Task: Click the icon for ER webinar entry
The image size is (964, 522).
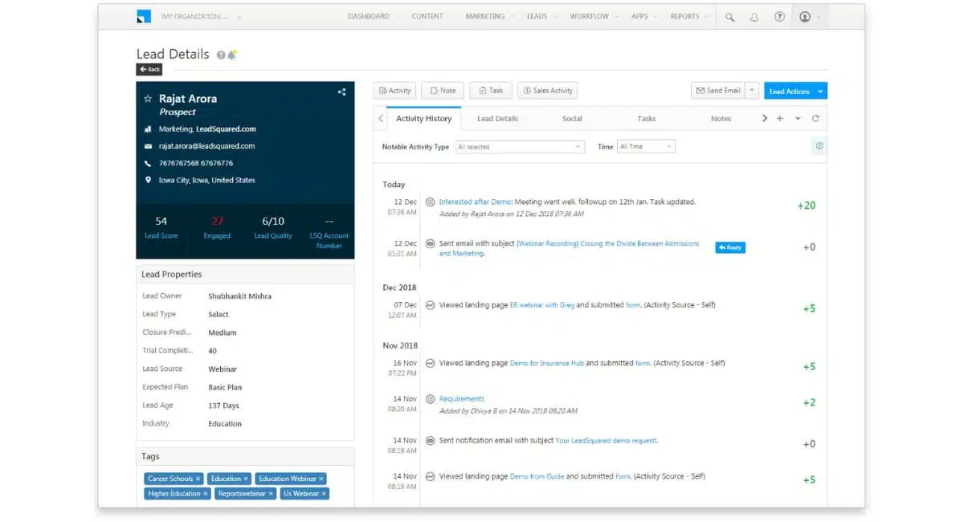Action: coord(431,305)
